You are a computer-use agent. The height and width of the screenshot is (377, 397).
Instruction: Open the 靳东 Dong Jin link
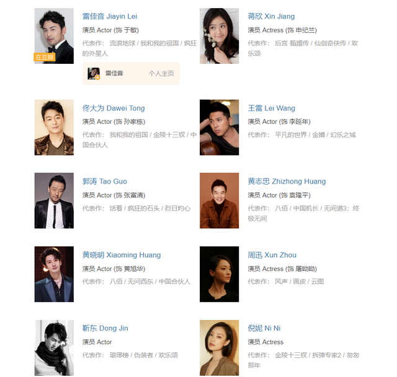point(105,328)
